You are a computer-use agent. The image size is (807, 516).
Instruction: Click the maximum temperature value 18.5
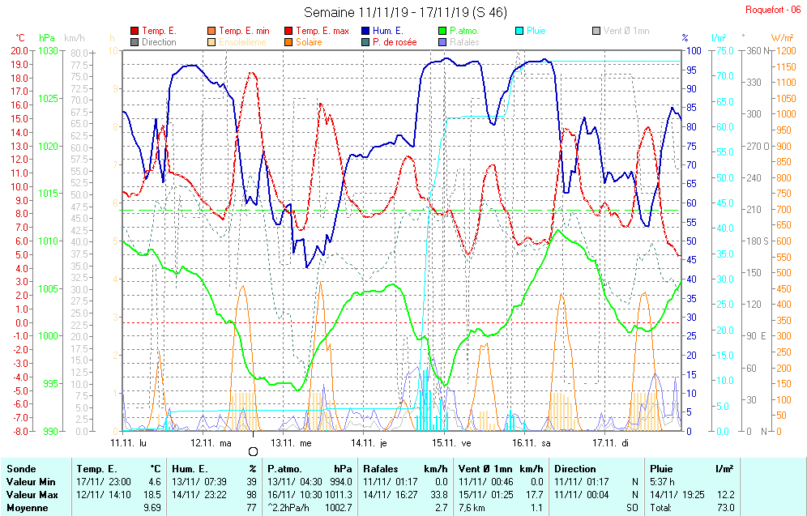(x=152, y=495)
